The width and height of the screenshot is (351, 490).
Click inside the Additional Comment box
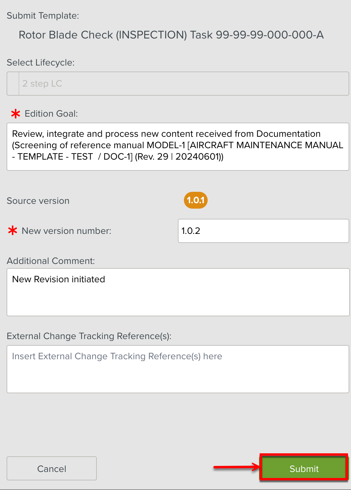178,292
